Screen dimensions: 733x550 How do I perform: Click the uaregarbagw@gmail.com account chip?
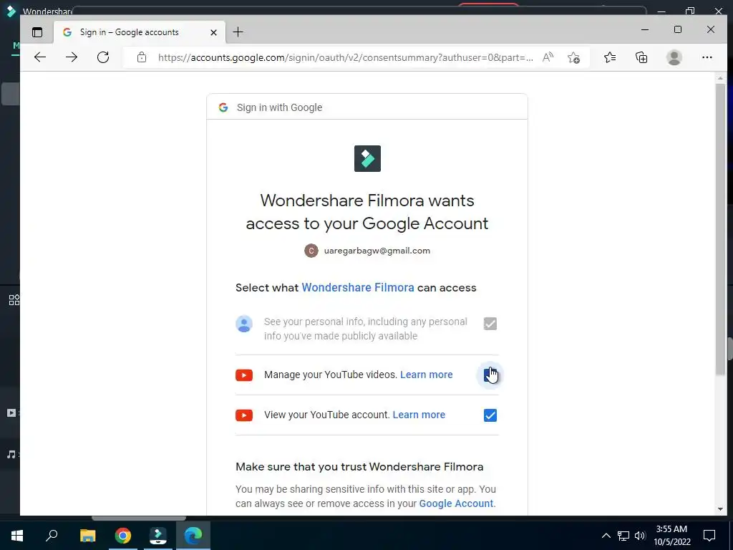[x=367, y=251]
